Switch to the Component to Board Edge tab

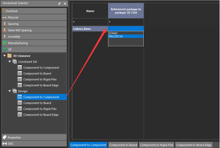pyautogui.click(x=194, y=145)
